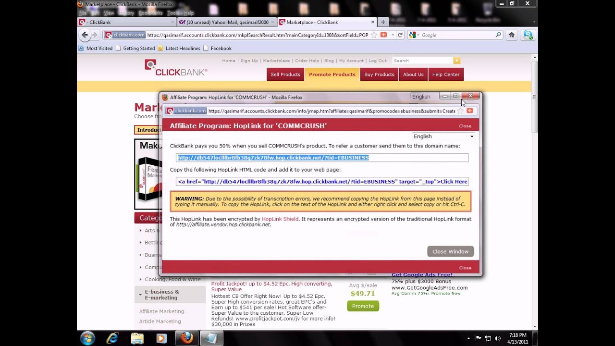Screen dimensions: 615x346
Task: Open Windows Explorer folder taskbar icon
Action: pyautogui.click(x=137, y=338)
